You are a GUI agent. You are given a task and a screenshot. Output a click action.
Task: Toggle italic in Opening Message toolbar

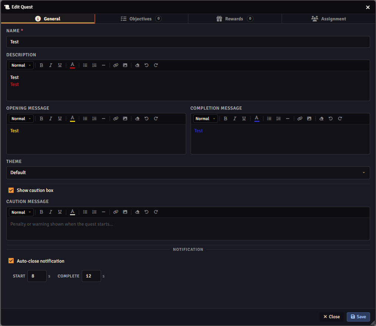click(51, 119)
